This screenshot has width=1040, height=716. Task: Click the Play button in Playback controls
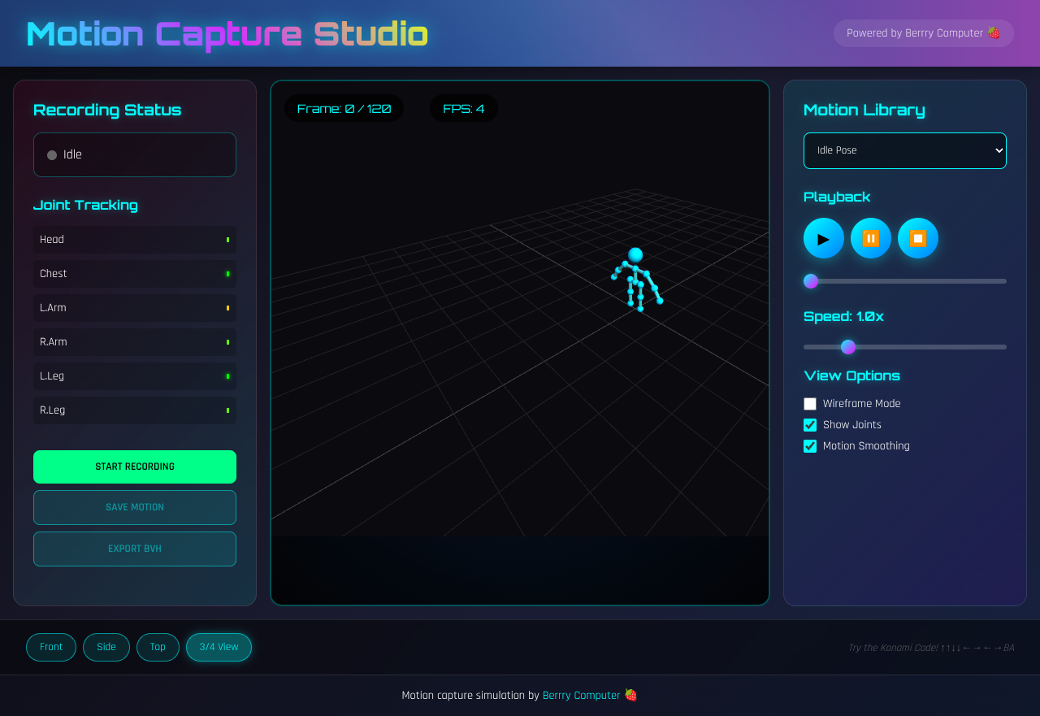coord(823,238)
